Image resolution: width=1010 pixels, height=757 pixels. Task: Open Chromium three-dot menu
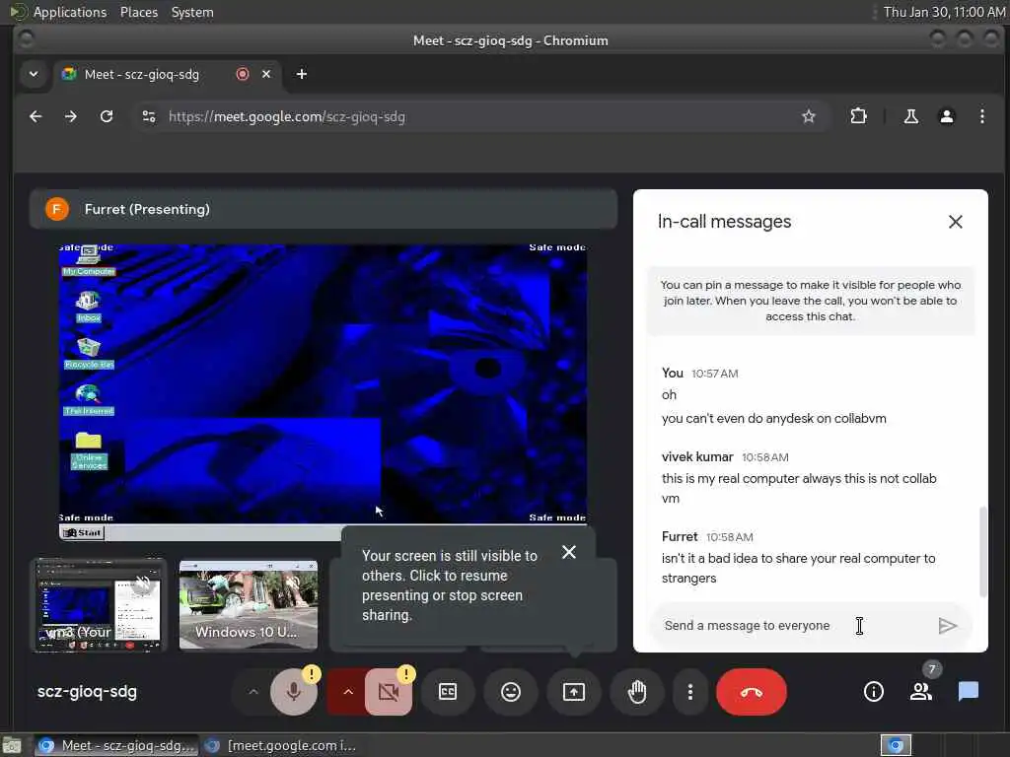coord(981,116)
